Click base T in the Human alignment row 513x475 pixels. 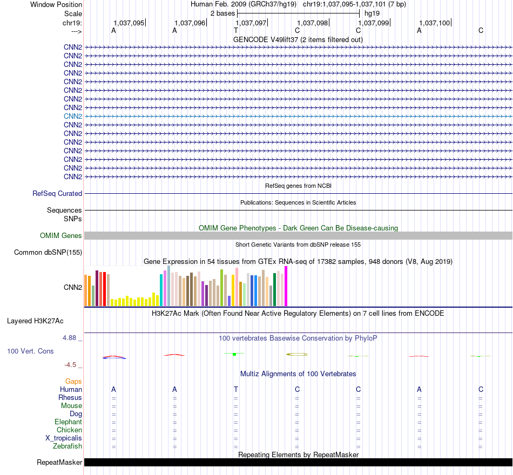[236, 389]
